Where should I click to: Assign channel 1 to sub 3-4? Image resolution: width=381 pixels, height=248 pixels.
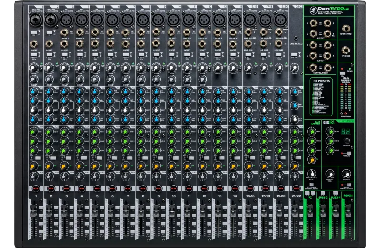[40, 216]
